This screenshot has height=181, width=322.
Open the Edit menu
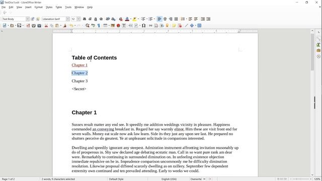click(11, 7)
